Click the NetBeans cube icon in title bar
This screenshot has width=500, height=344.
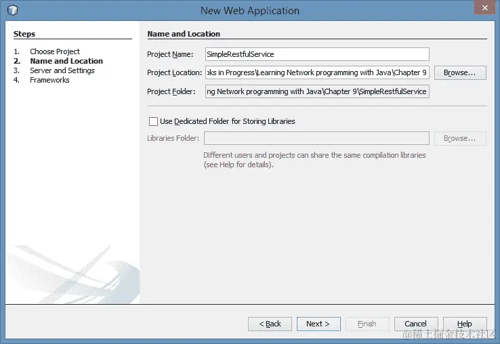12,10
